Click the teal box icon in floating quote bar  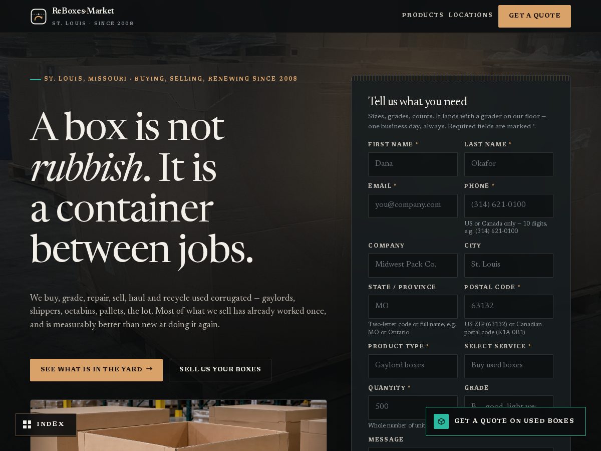click(441, 421)
